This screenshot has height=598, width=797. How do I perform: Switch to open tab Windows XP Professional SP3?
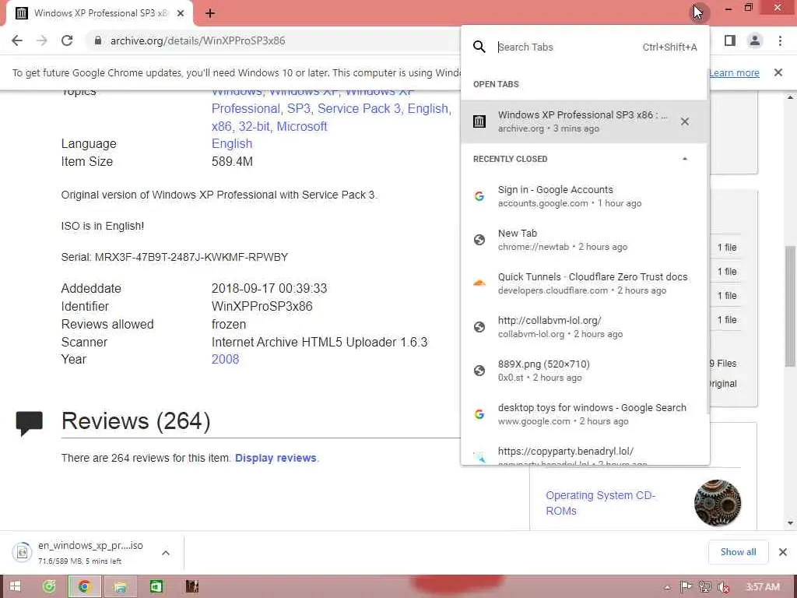584,121
